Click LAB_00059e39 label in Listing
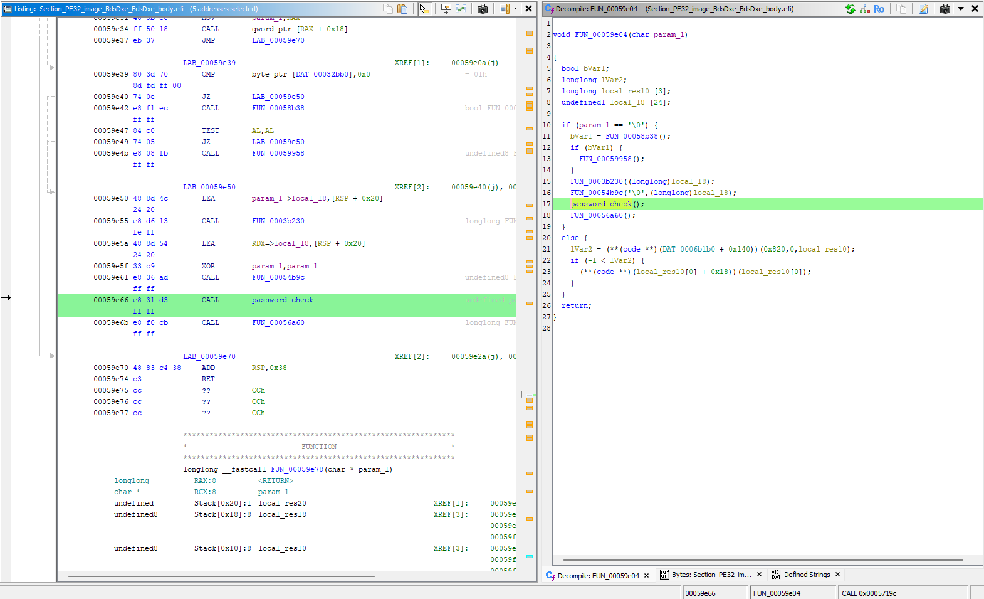This screenshot has width=984, height=599. pos(209,63)
